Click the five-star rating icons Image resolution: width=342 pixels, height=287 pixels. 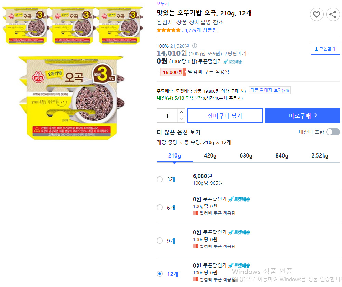point(168,30)
